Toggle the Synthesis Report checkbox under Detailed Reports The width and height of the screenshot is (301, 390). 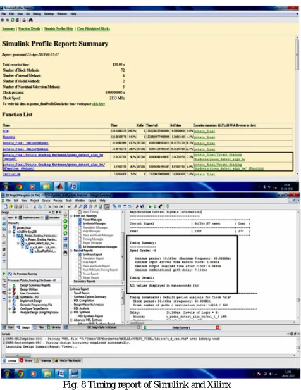point(80,255)
